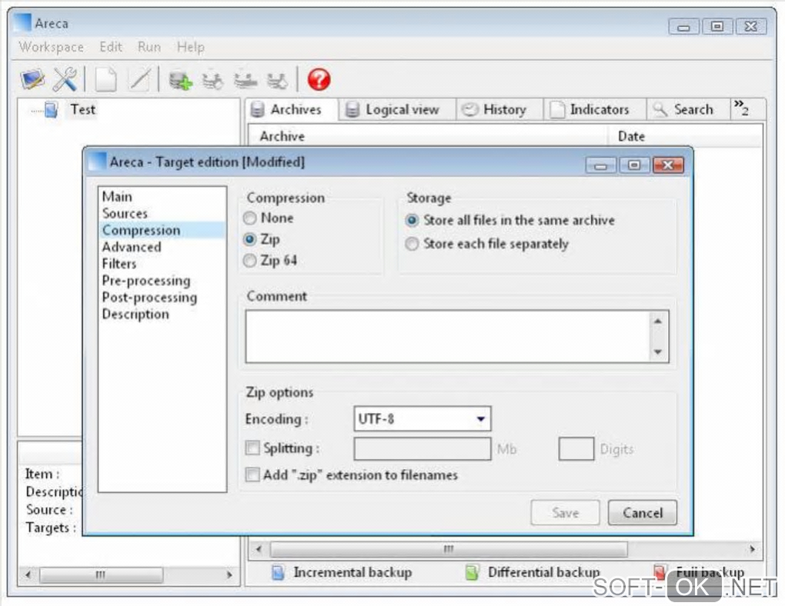Image resolution: width=785 pixels, height=606 pixels.
Task: Select Post-processing in the target edition list
Action: [162, 298]
